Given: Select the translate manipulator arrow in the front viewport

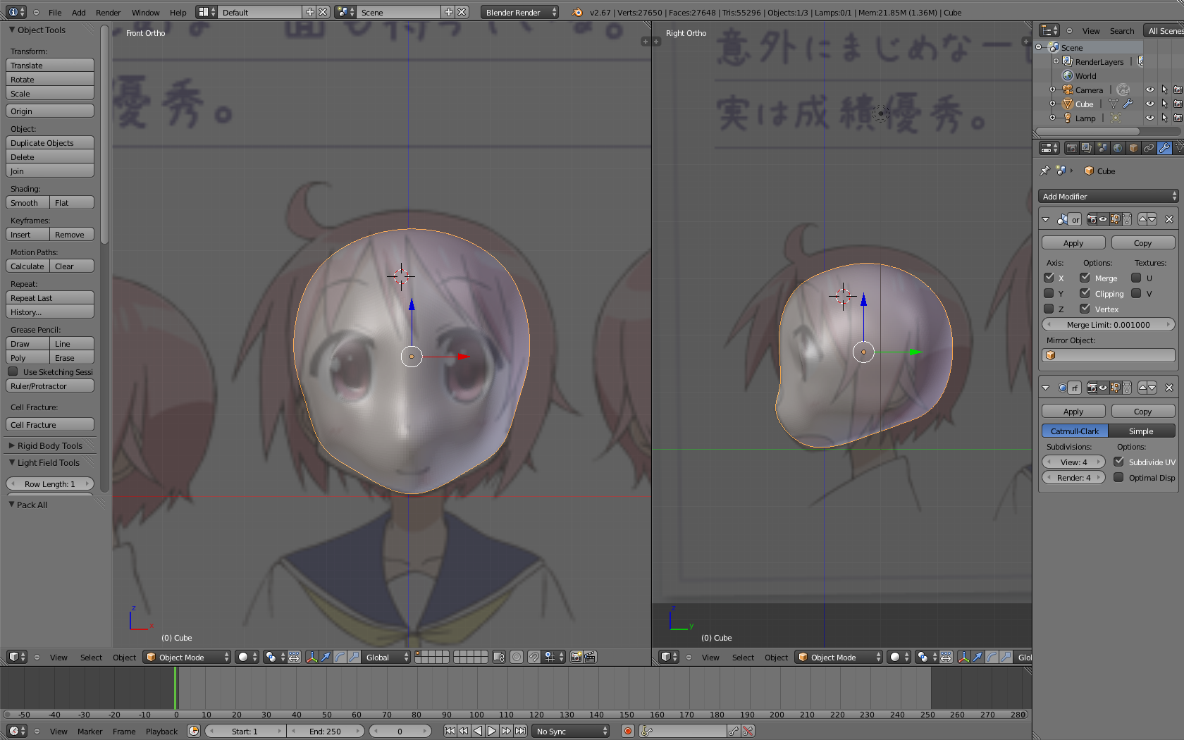Looking at the screenshot, I should pyautogui.click(x=326, y=657).
